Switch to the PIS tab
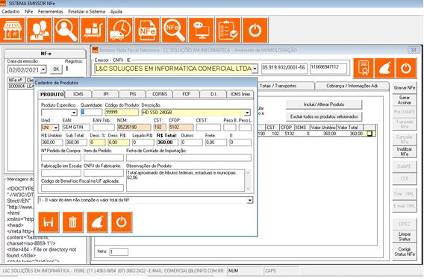This screenshot has height=279, width=424. [x=133, y=94]
